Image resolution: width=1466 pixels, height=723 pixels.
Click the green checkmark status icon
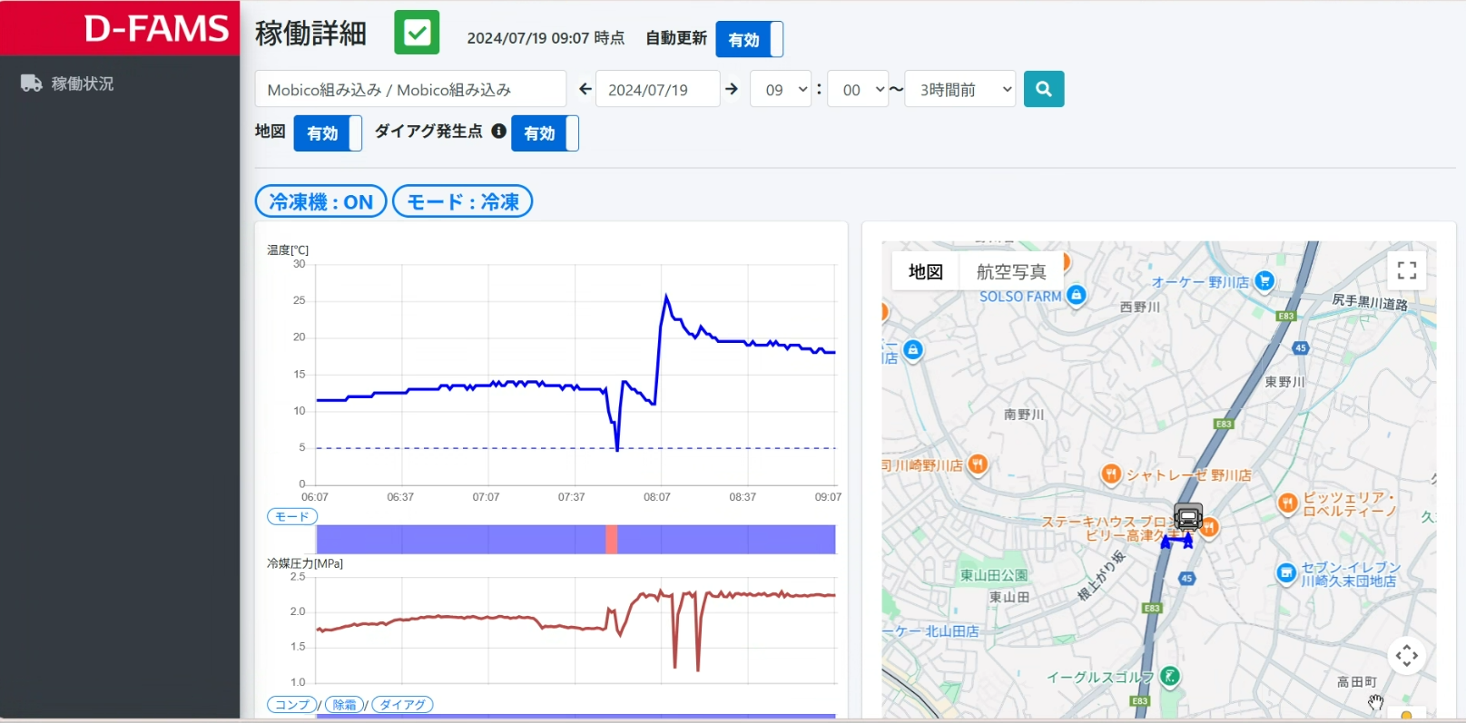point(417,33)
